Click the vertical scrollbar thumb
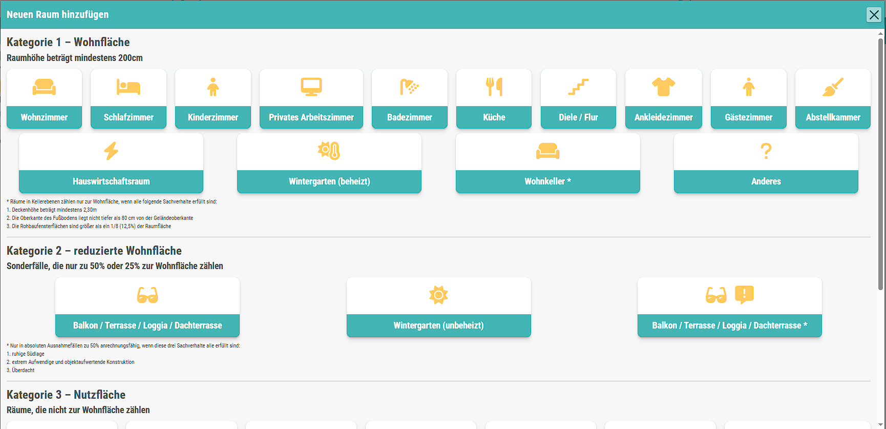Image resolution: width=886 pixels, height=429 pixels. tap(880, 164)
